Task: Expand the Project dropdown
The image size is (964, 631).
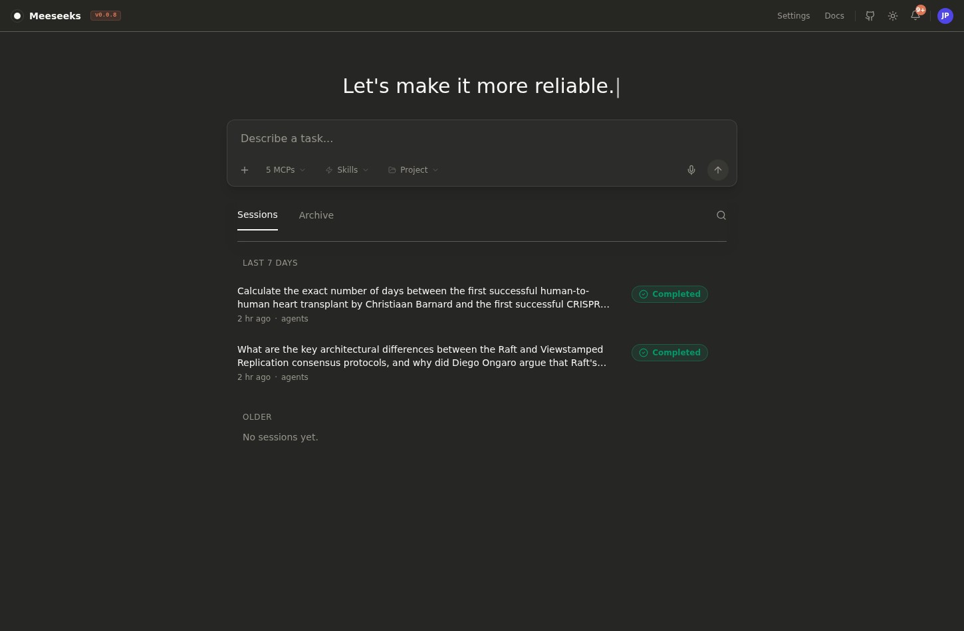Action: [412, 170]
